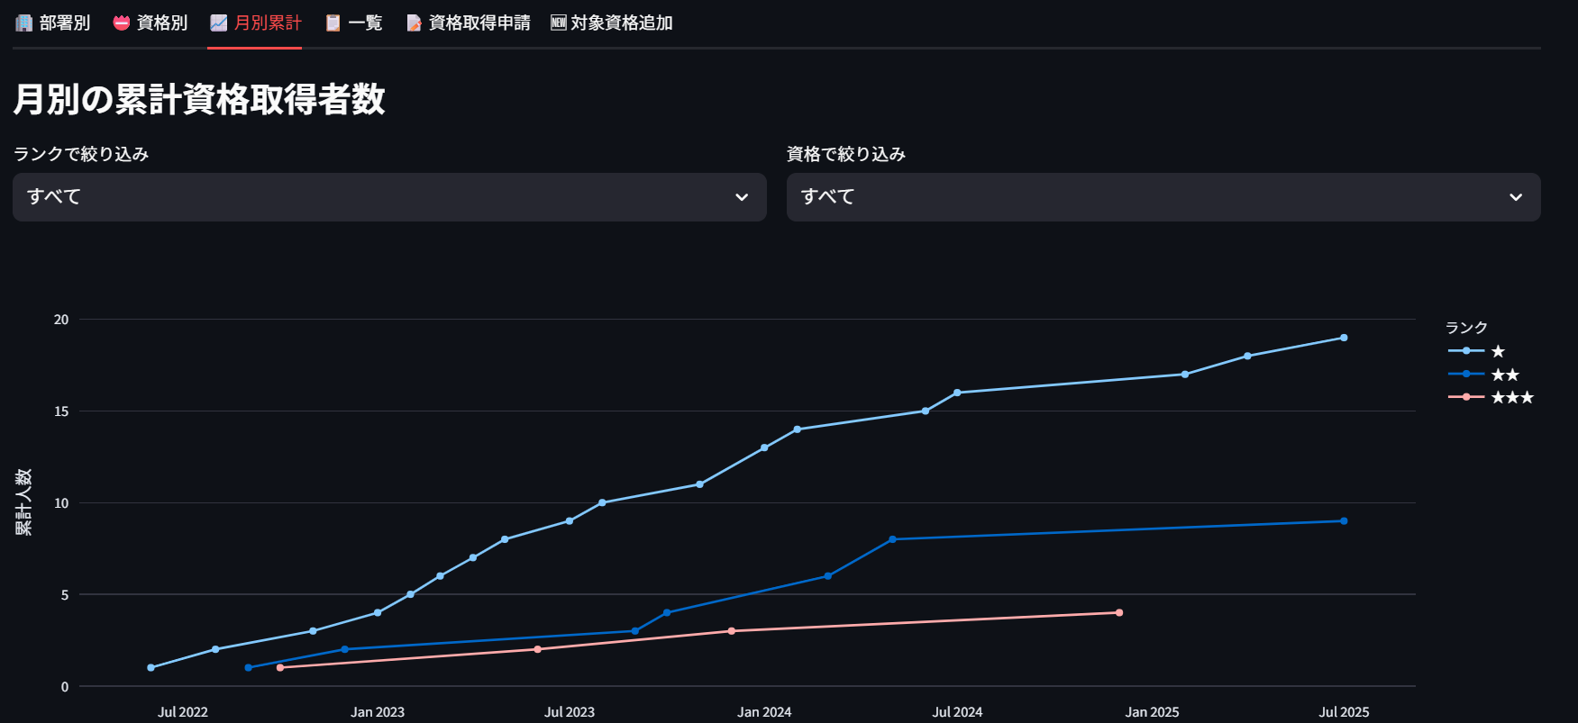Click the red badge icon beside 資格別
Image resolution: width=1578 pixels, height=723 pixels.
pos(122,23)
